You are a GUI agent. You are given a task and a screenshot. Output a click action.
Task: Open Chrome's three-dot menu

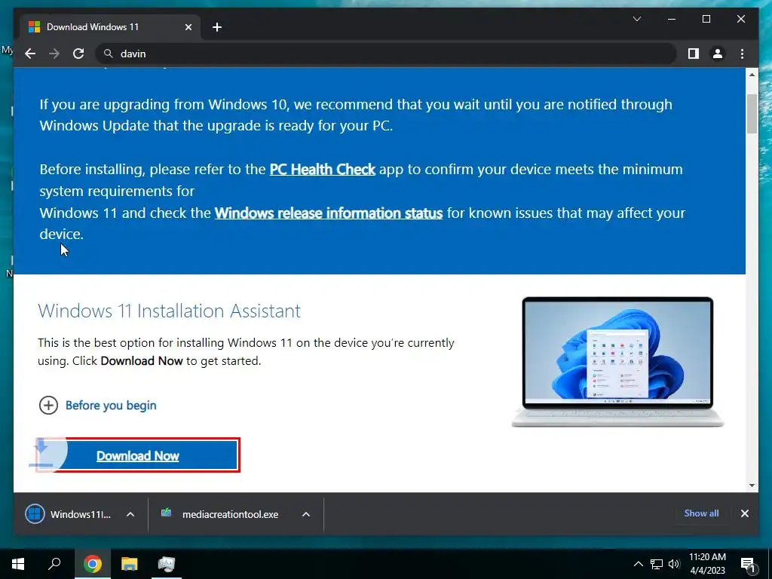[x=742, y=54]
